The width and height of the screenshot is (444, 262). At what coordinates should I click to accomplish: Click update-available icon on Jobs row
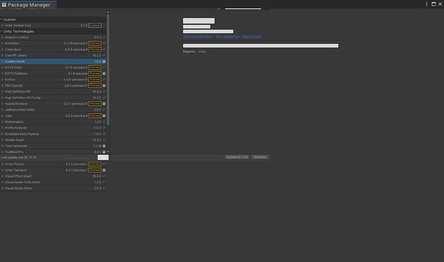point(104,116)
